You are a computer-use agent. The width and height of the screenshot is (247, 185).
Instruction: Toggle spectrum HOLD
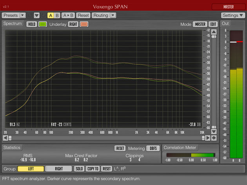32,24
